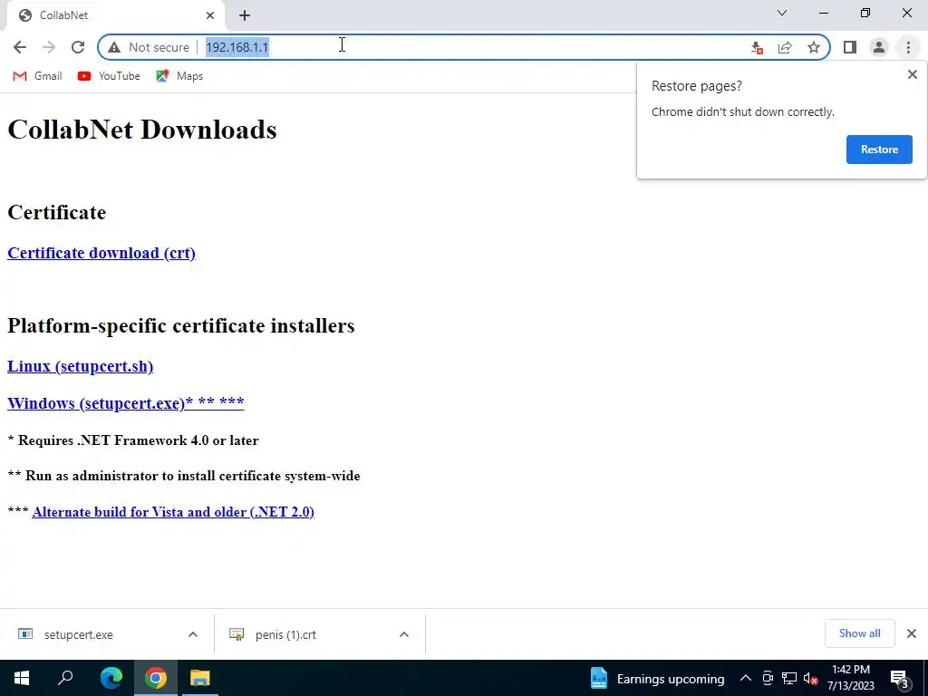The height and width of the screenshot is (696, 928).
Task: Open Windows taskbar search
Action: 65,678
